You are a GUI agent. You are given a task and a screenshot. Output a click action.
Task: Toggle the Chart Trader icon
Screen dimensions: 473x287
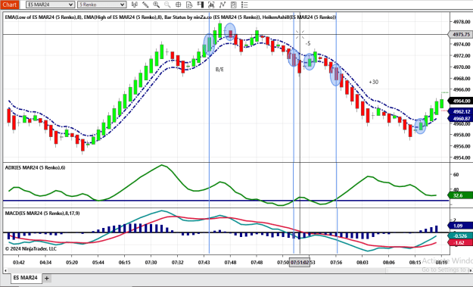coord(201,5)
